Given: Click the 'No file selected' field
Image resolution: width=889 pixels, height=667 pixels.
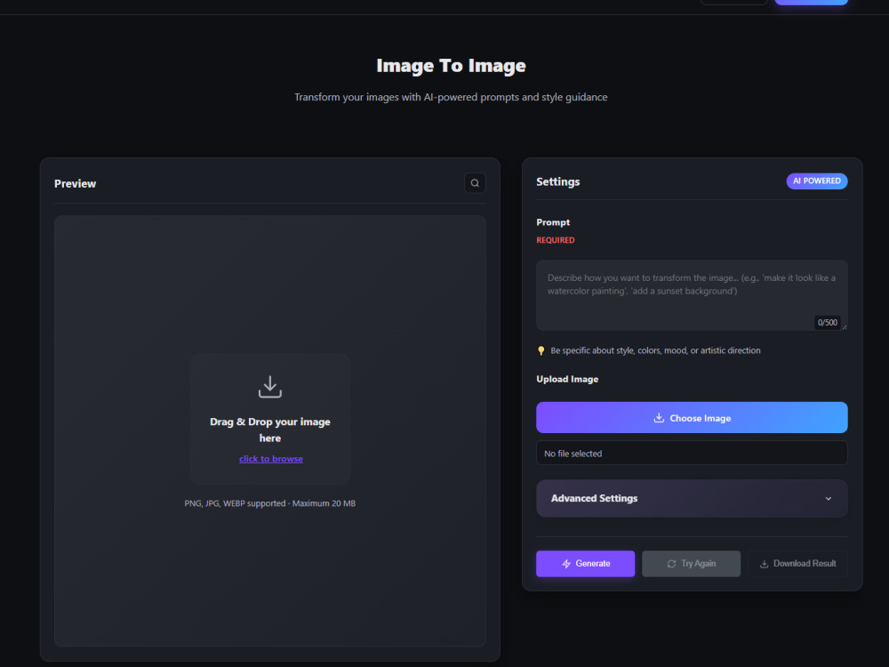Looking at the screenshot, I should pos(692,454).
